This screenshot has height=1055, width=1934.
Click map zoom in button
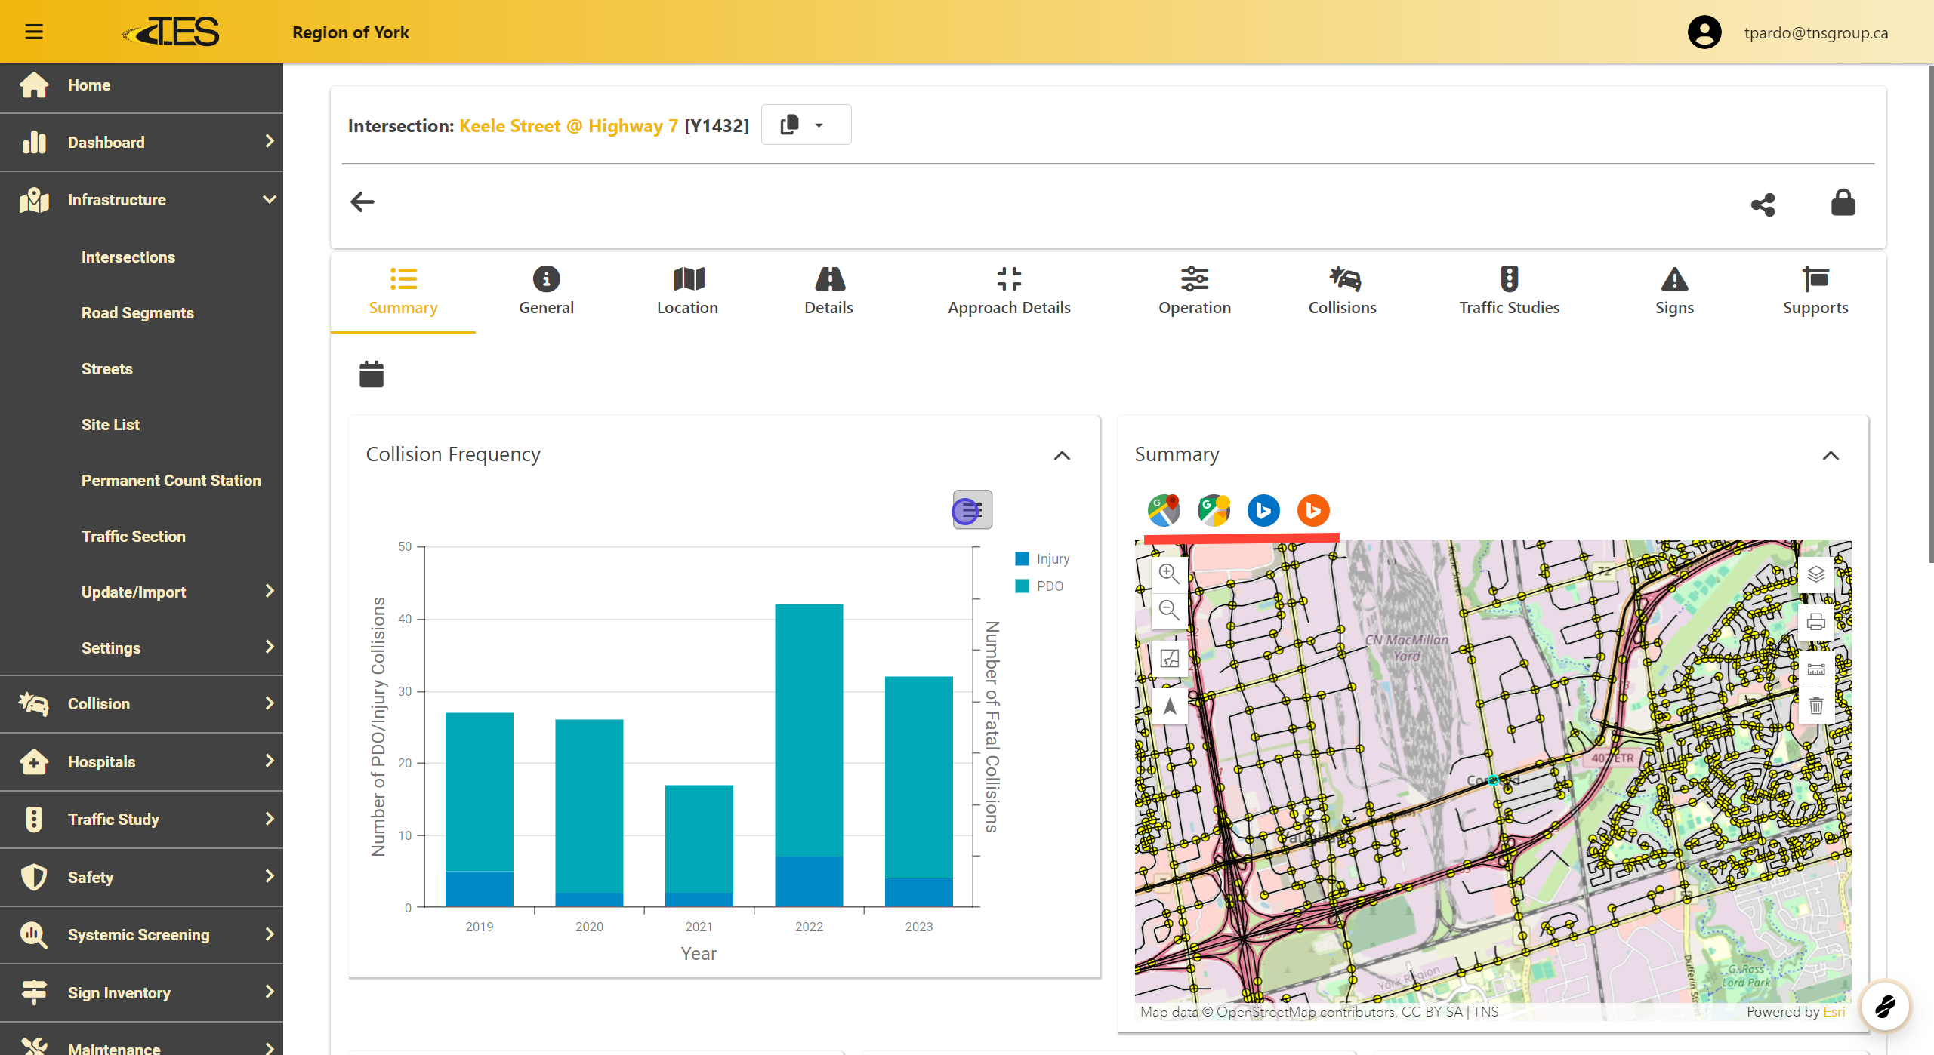tap(1169, 573)
